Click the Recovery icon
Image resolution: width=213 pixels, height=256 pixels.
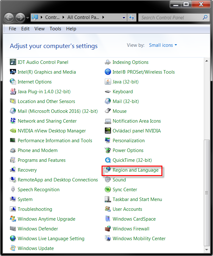[x=13, y=170]
